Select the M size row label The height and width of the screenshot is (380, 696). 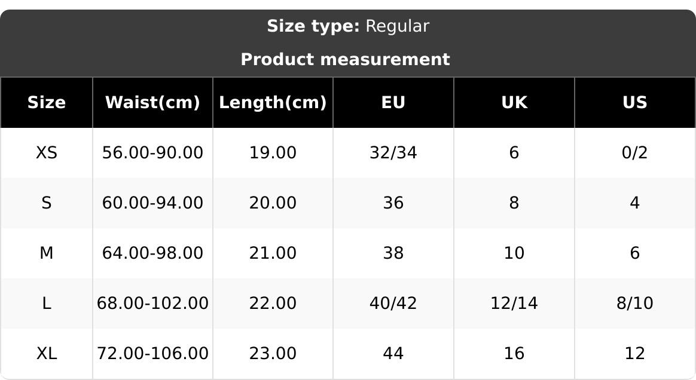coord(47,253)
